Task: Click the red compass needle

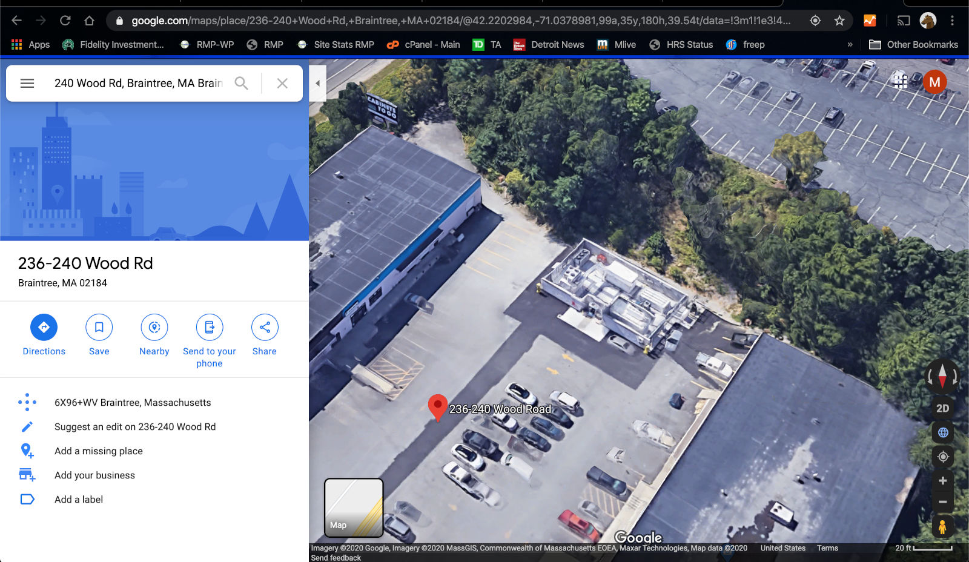Action: [942, 376]
